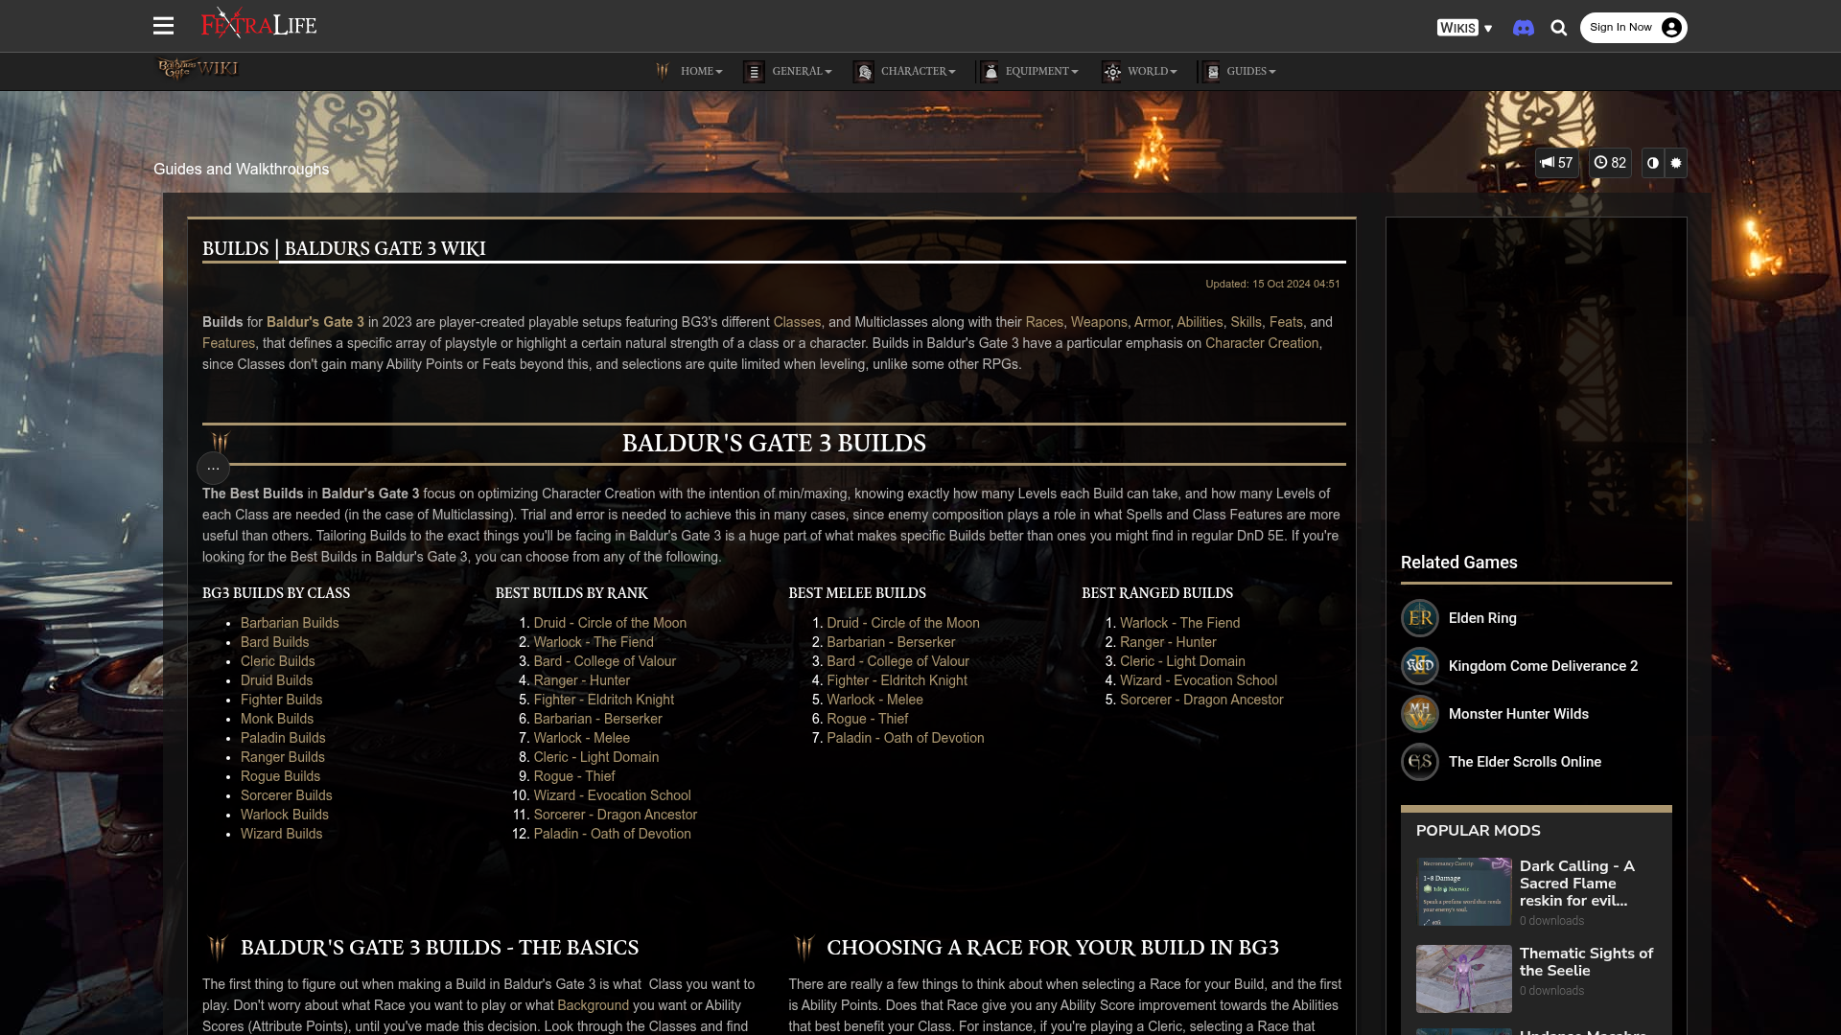Open the Abilities link in intro
1841x1035 pixels.
(1200, 322)
